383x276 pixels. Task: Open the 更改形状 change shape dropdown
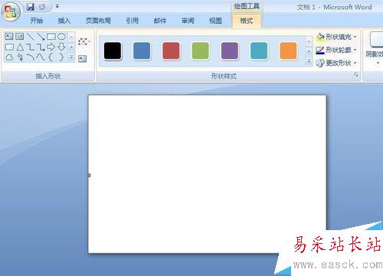[x=336, y=63]
